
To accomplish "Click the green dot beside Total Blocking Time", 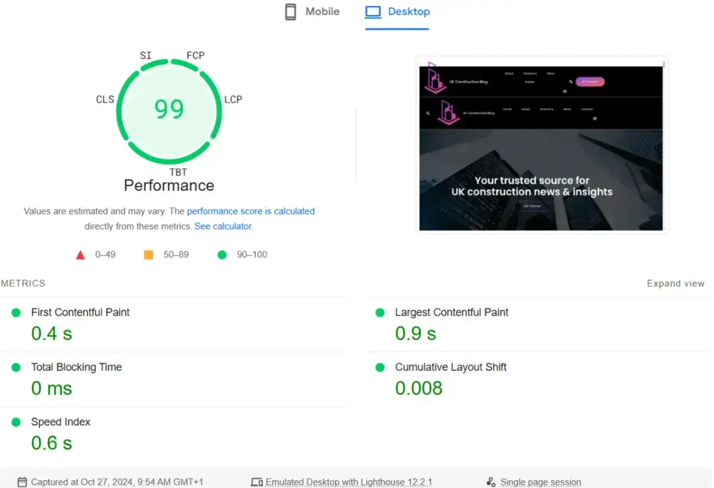I will (15, 368).
